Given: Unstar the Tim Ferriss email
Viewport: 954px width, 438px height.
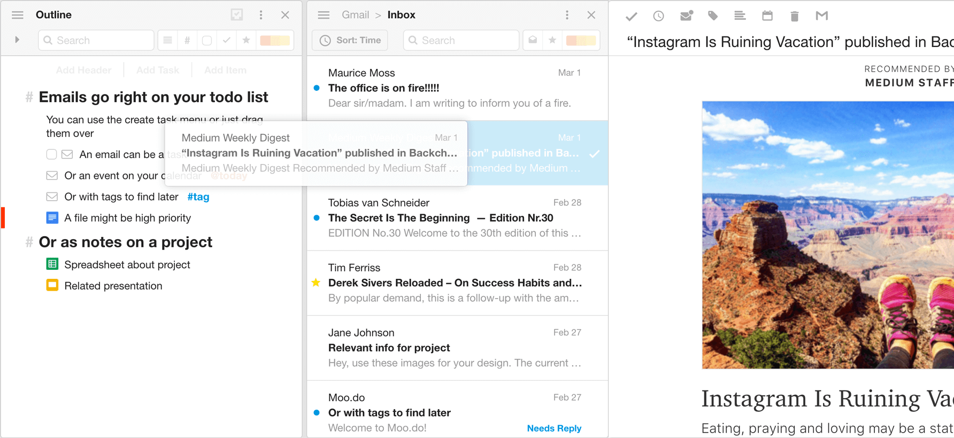Looking at the screenshot, I should (x=316, y=283).
